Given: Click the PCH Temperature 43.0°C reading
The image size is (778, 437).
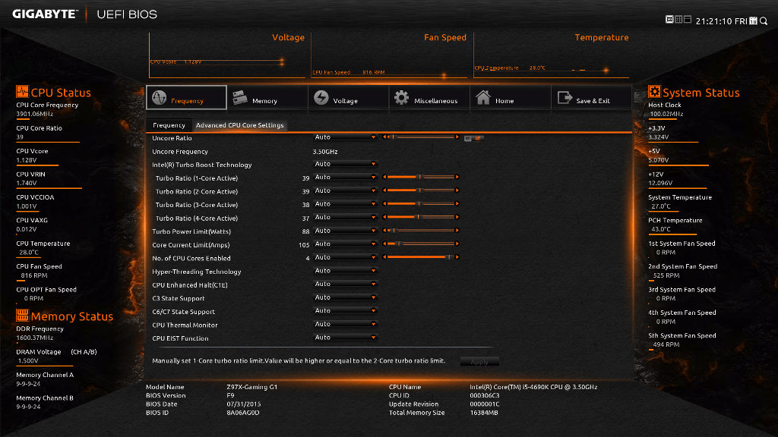Looking at the screenshot, I should click(x=661, y=229).
